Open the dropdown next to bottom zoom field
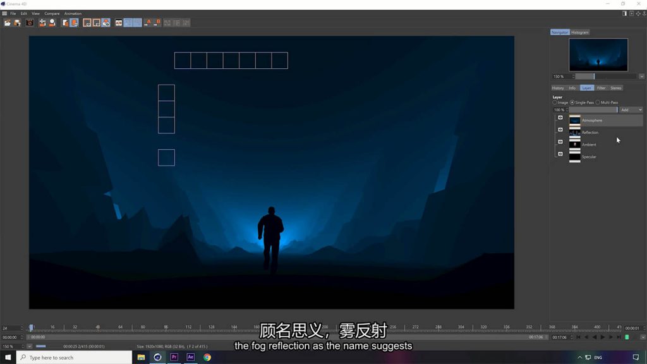Image resolution: width=647 pixels, height=364 pixels. click(x=29, y=346)
